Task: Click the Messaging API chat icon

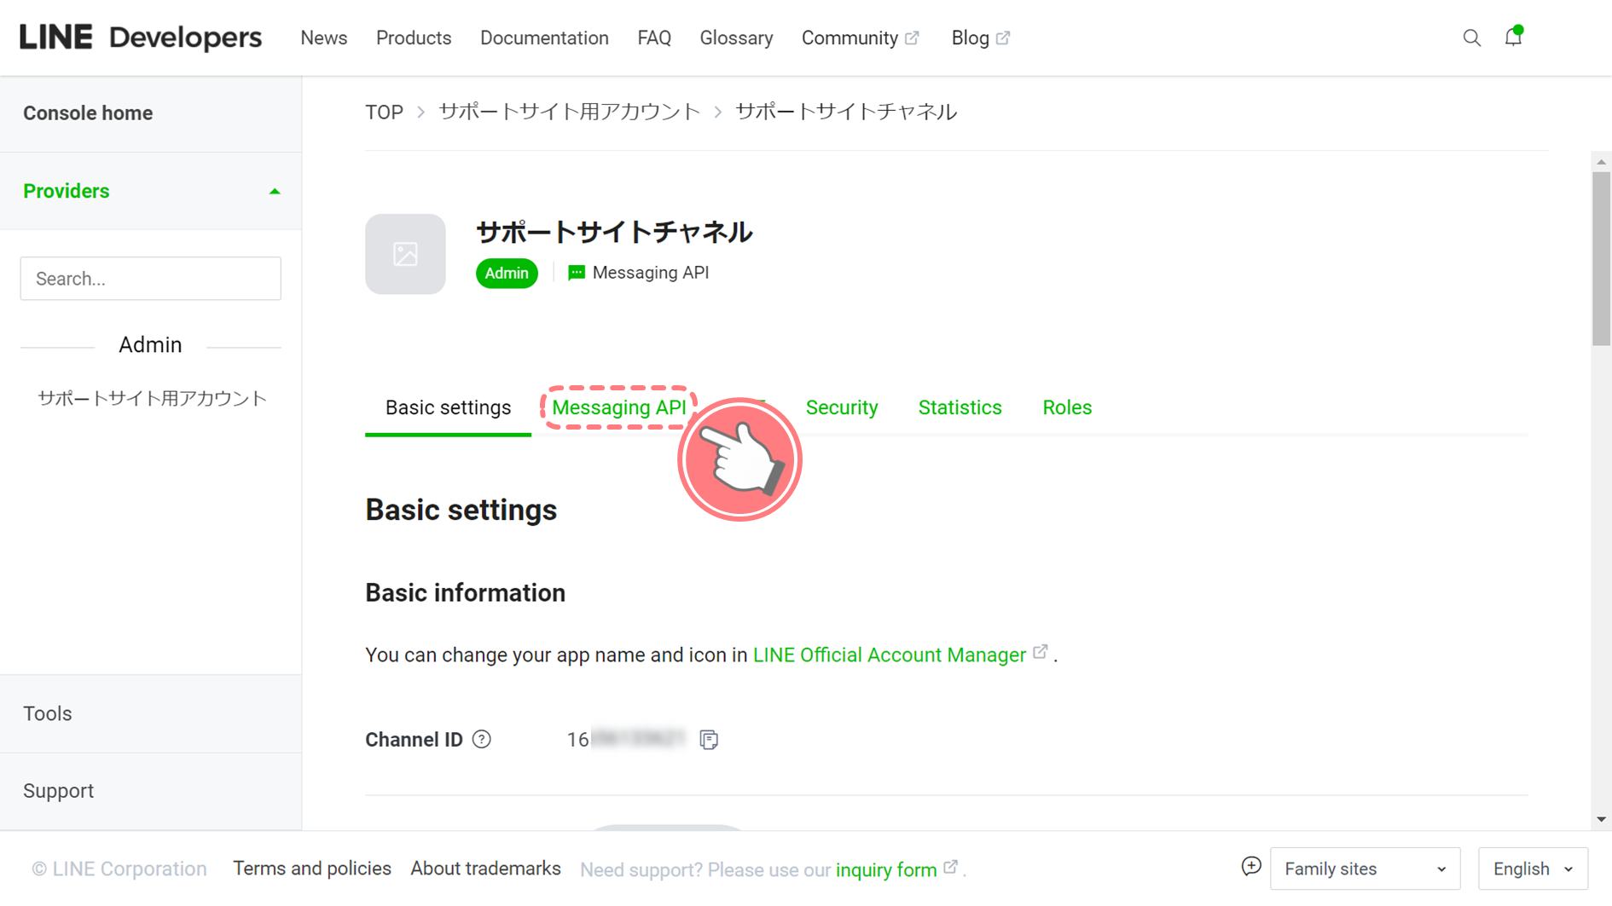Action: (x=577, y=273)
